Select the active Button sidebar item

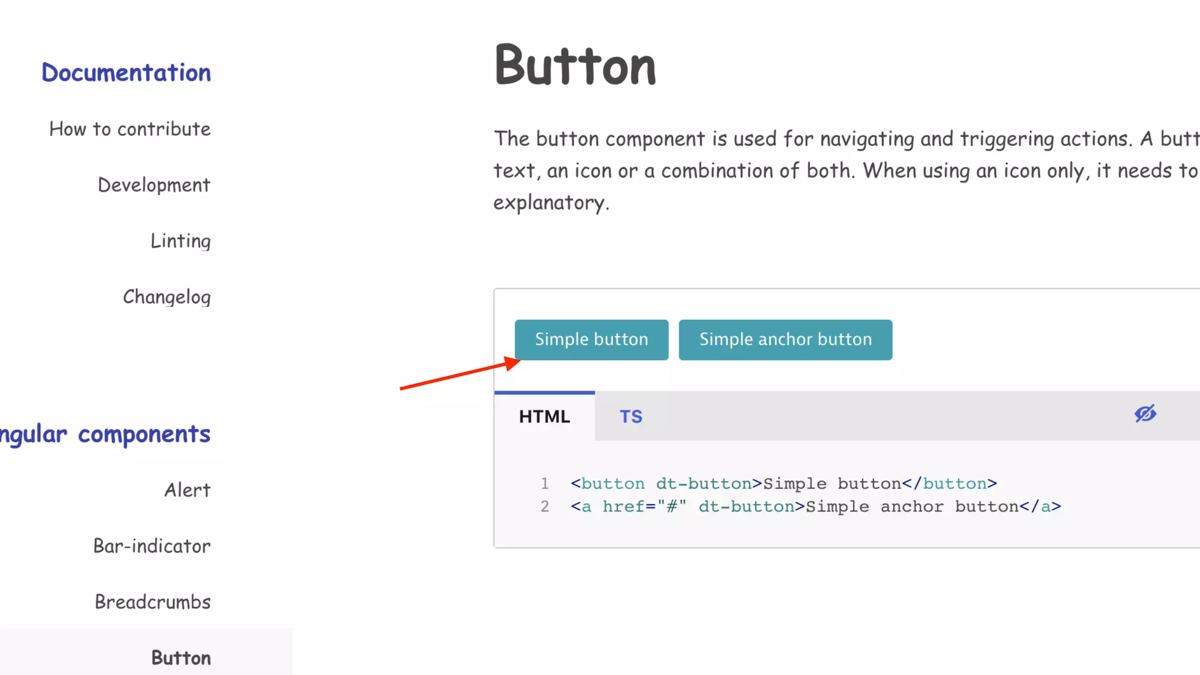click(181, 658)
